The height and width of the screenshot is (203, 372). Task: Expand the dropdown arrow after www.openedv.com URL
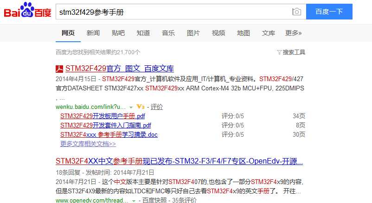click(134, 201)
